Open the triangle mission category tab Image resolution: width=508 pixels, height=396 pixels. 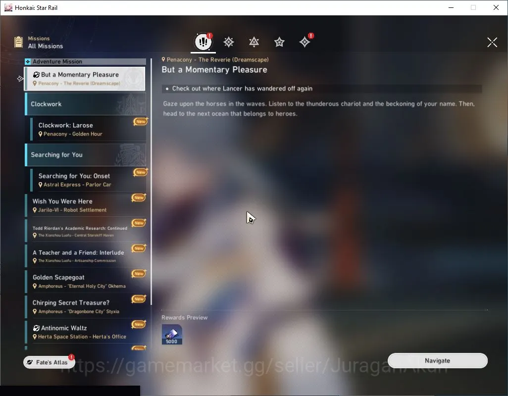point(254,42)
